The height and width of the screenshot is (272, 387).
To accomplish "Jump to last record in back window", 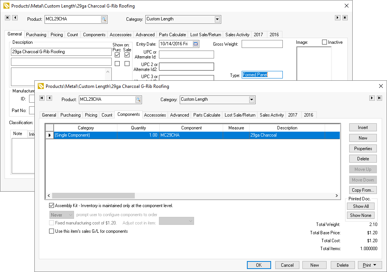I will click(345, 18).
